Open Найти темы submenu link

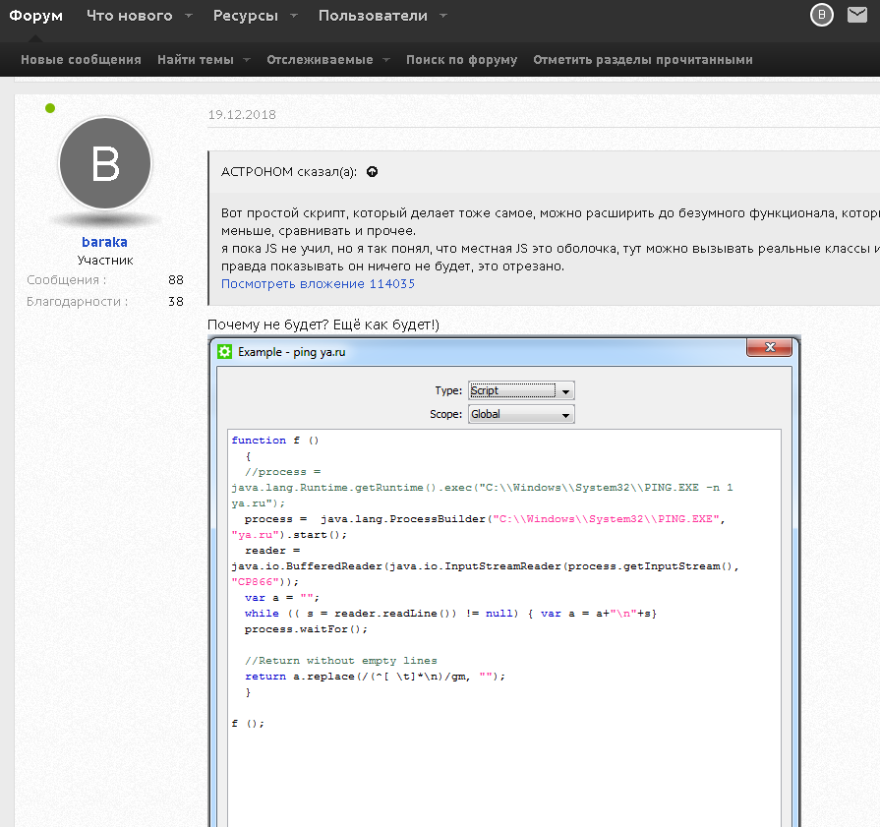click(x=196, y=60)
